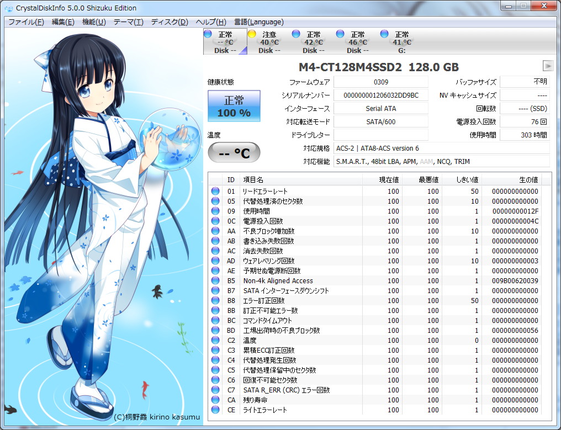Click the next disk arrow button
Viewport: 561px width, 430px height.
547,66
